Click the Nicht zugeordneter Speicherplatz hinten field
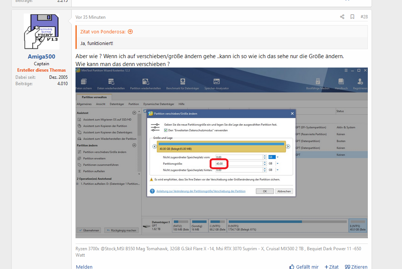402x269 pixels. point(239,170)
